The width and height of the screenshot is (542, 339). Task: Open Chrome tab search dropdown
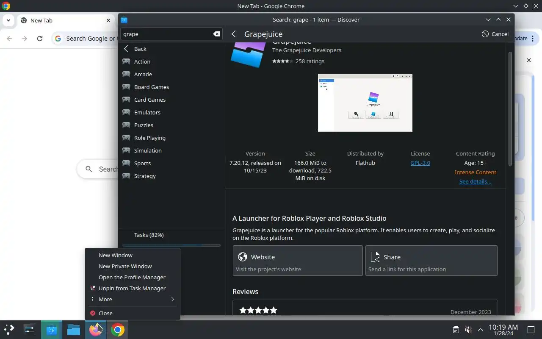(x=8, y=20)
